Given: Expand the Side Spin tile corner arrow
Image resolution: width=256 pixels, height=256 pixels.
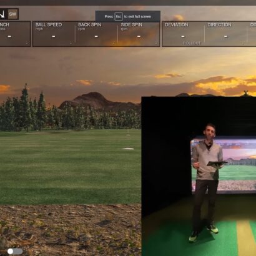Looking at the screenshot, I should (x=156, y=43).
